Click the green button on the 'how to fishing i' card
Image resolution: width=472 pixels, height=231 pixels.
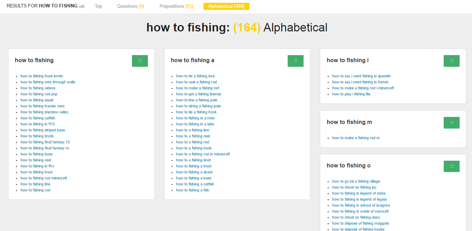451,61
